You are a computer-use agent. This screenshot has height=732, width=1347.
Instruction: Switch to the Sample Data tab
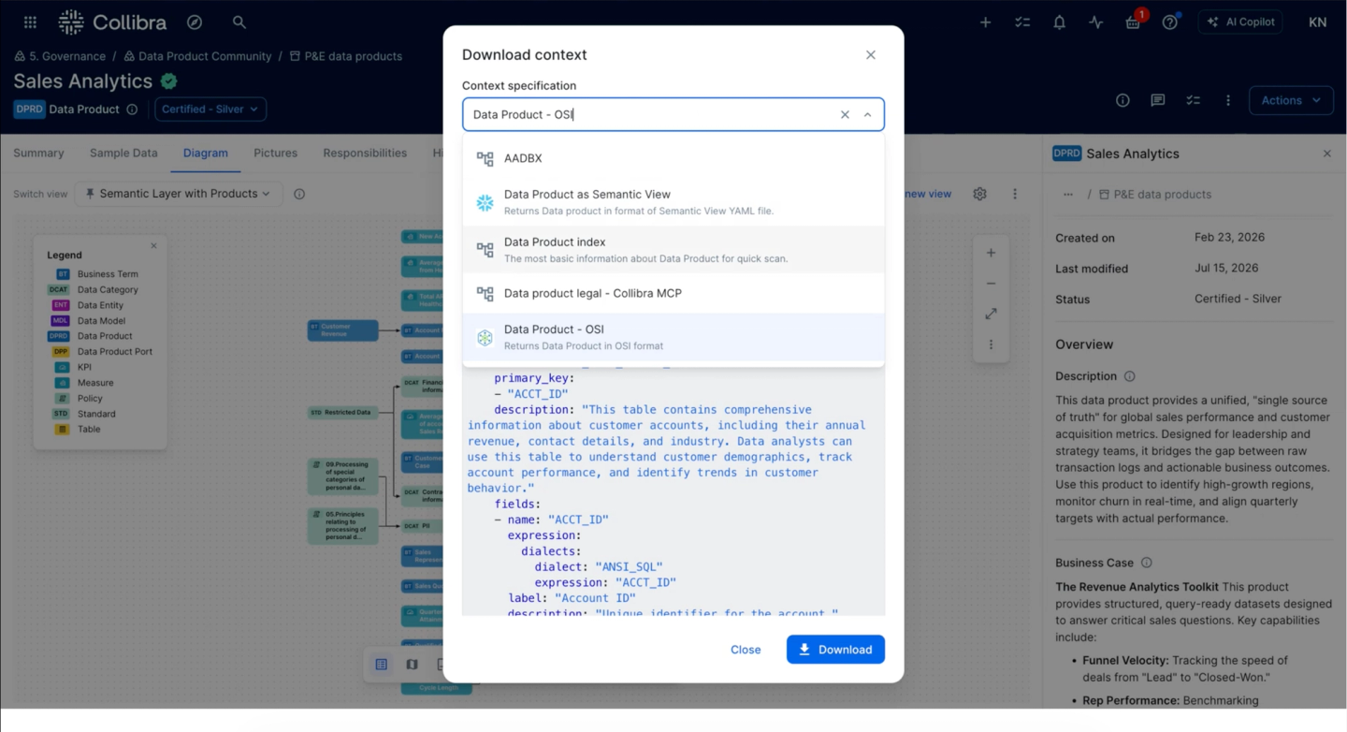coord(123,153)
